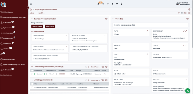Expand the Change Model card
This screenshot has height=94, width=193.
66,35
